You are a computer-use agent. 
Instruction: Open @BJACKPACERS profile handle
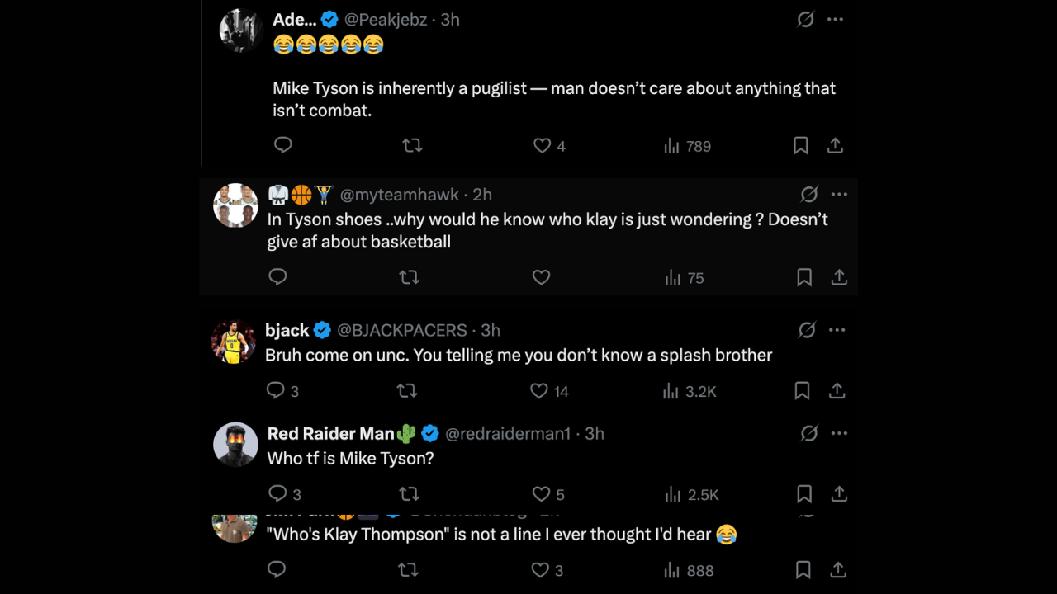[401, 329]
